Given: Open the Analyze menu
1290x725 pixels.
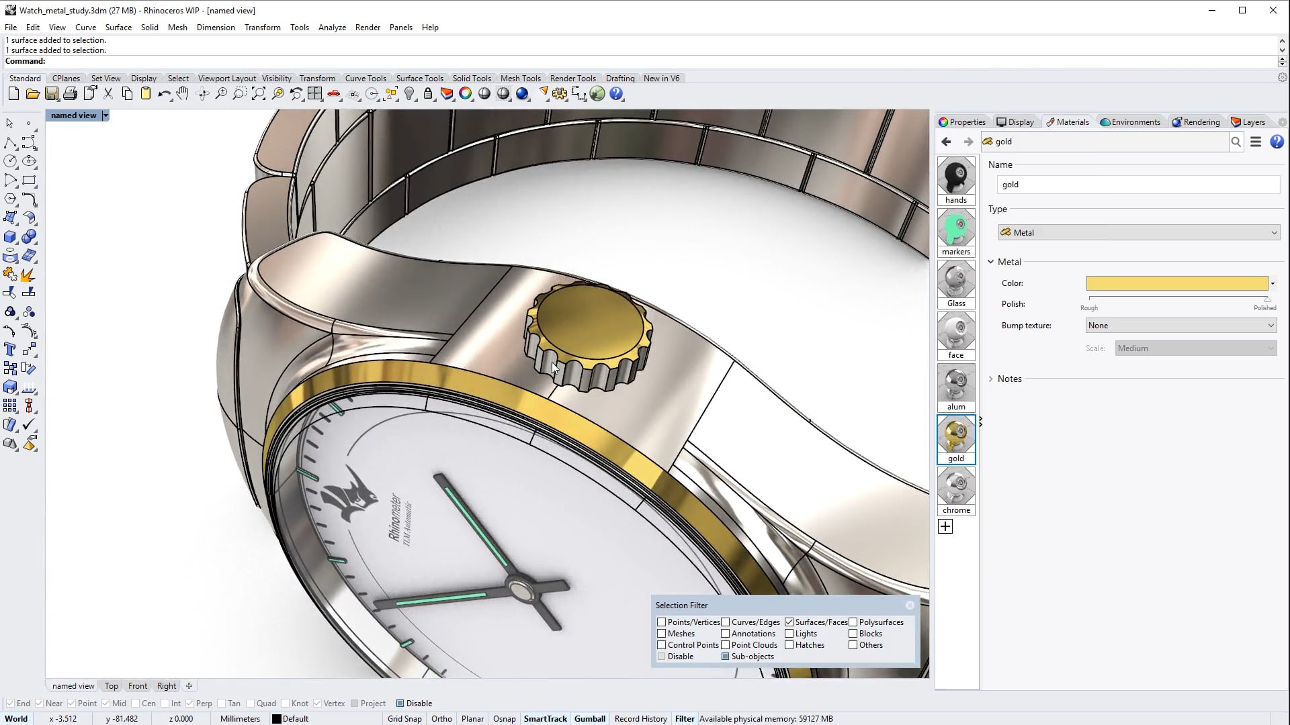Looking at the screenshot, I should point(332,28).
